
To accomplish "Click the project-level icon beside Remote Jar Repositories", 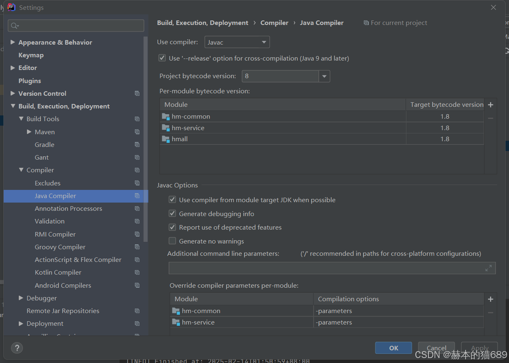I will 137,311.
